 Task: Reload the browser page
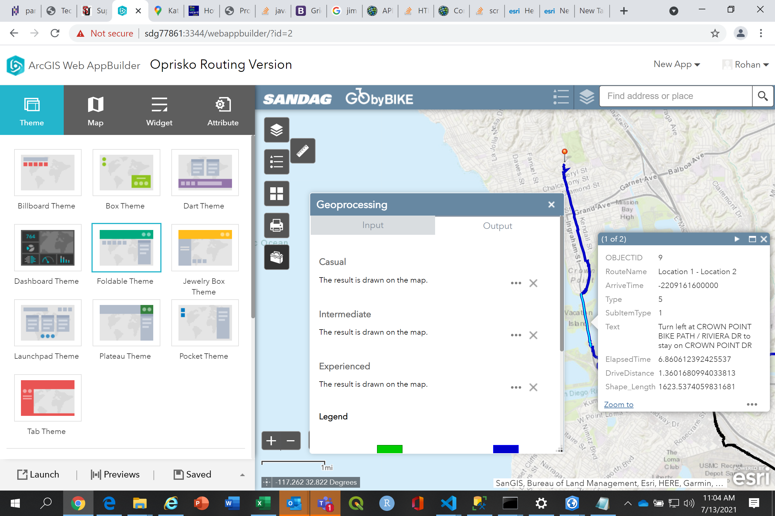point(55,33)
